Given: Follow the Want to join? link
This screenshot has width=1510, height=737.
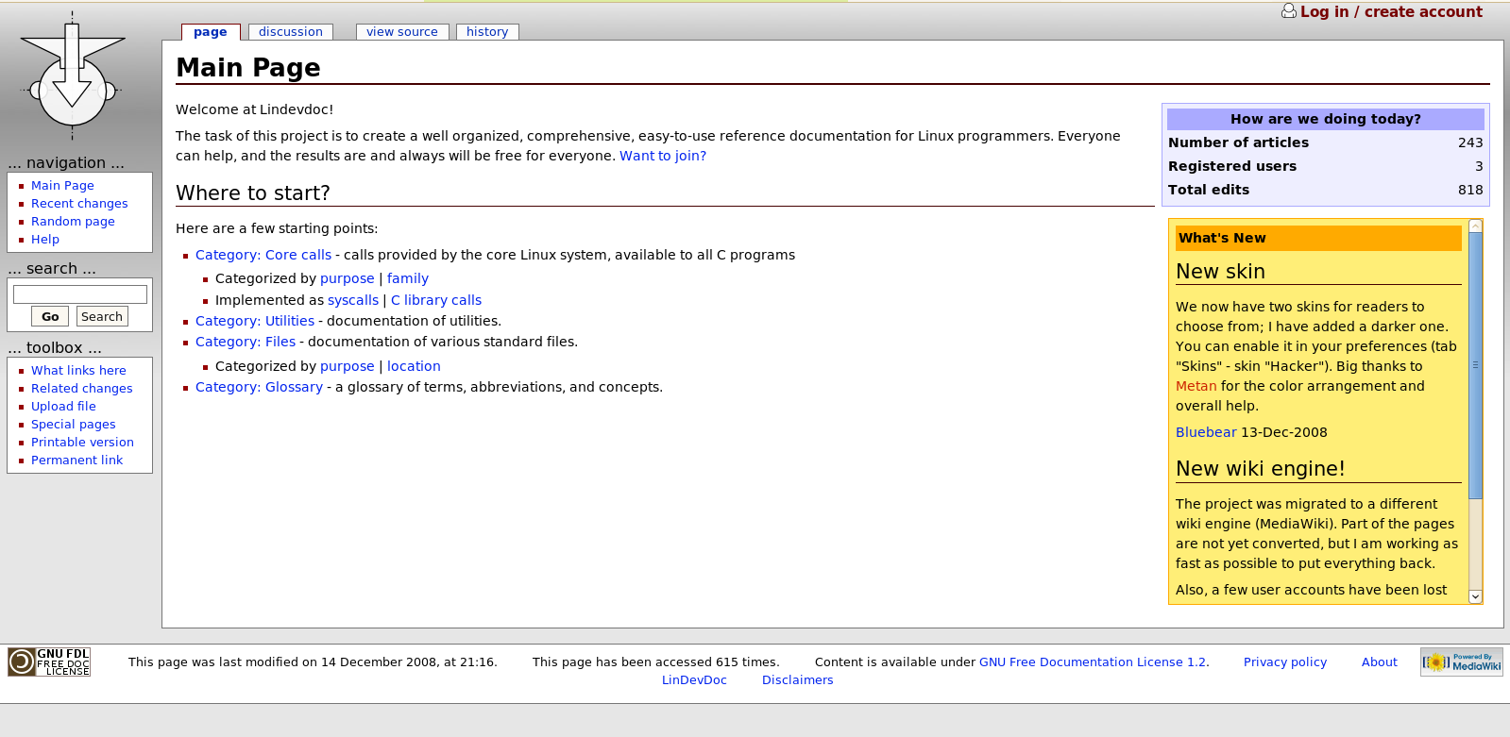Looking at the screenshot, I should click(662, 157).
